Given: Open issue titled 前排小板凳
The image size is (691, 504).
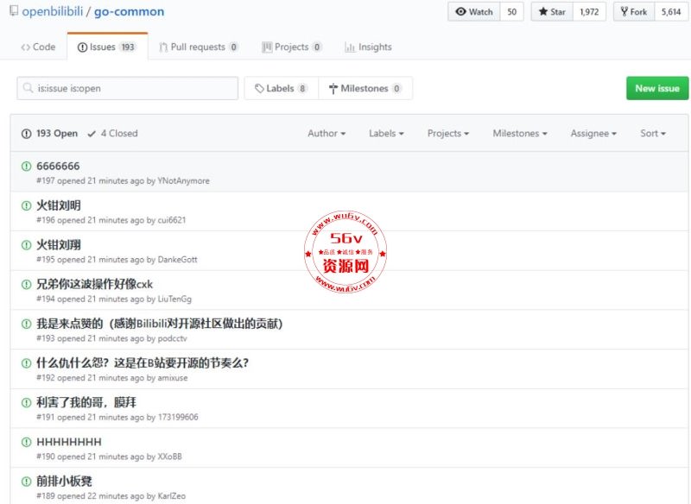Looking at the screenshot, I should click(x=64, y=481).
